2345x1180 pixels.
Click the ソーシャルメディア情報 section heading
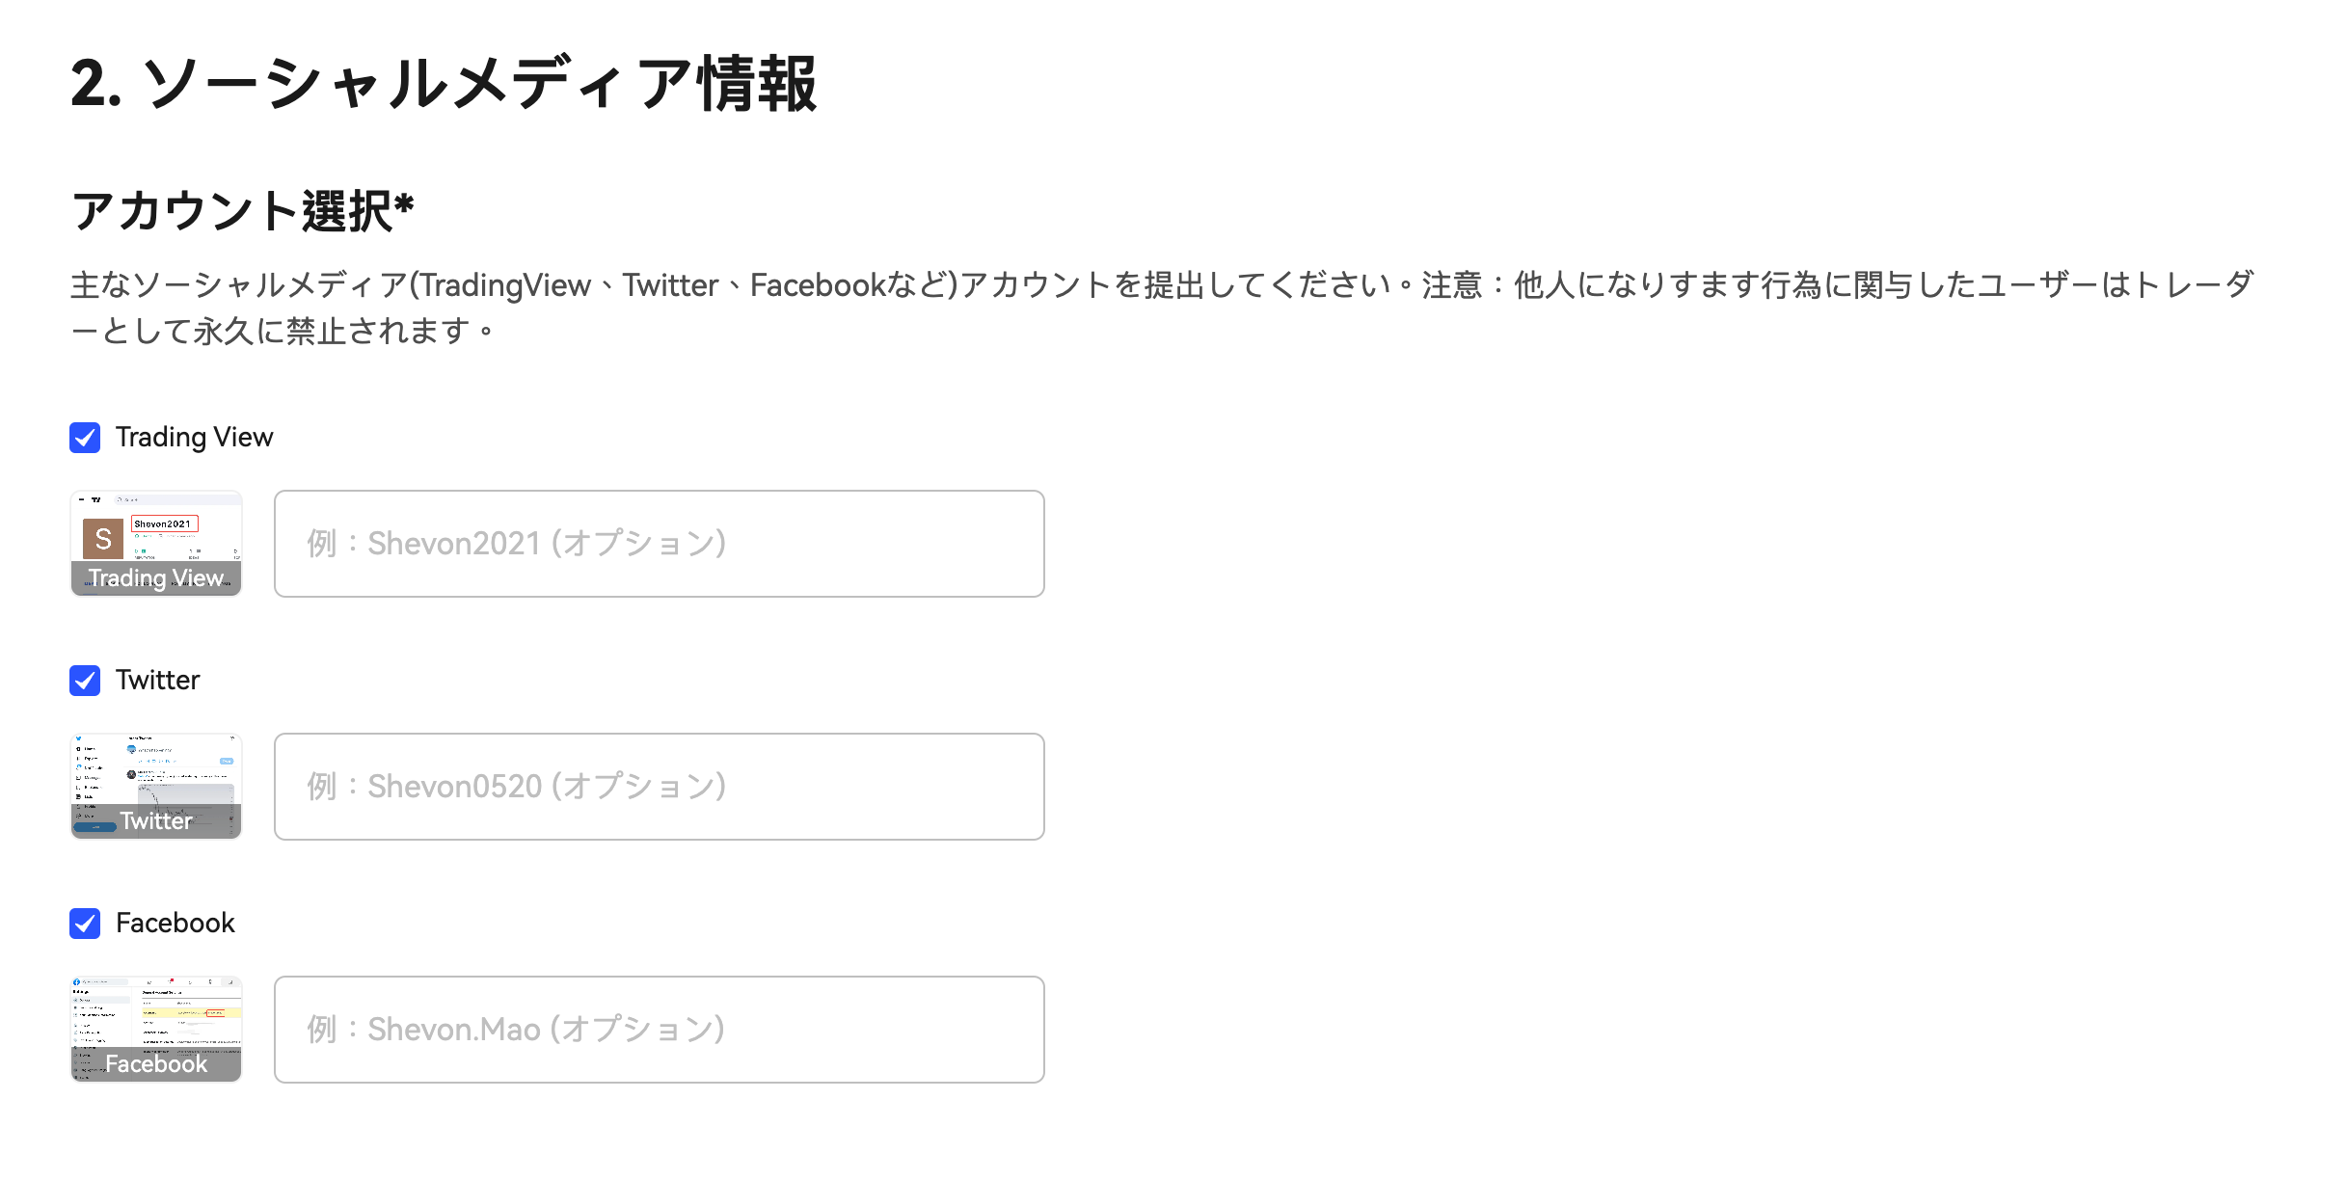click(444, 84)
